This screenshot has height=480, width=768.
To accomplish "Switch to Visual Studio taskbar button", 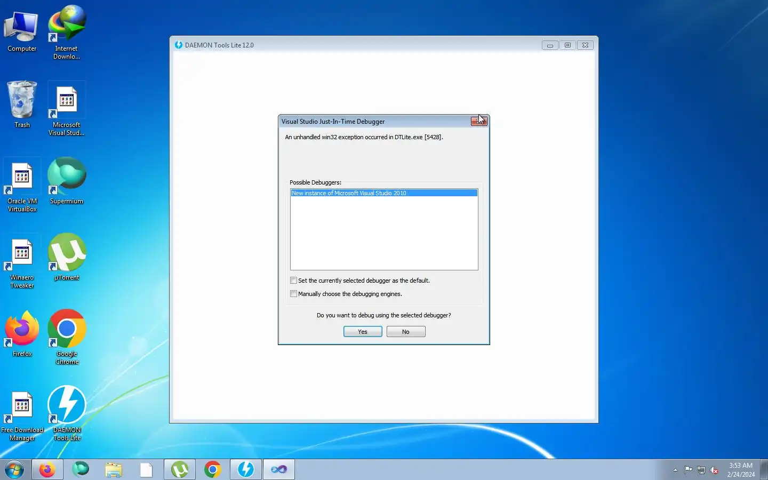I will coord(279,470).
